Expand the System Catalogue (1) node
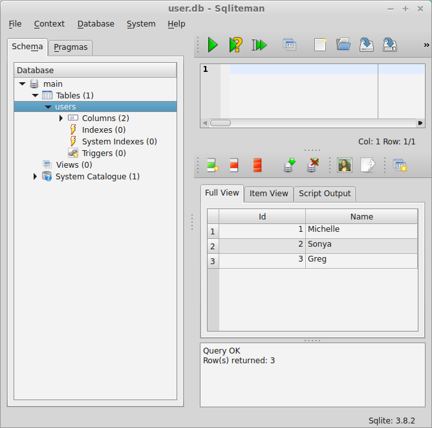The width and height of the screenshot is (432, 428). [x=36, y=177]
